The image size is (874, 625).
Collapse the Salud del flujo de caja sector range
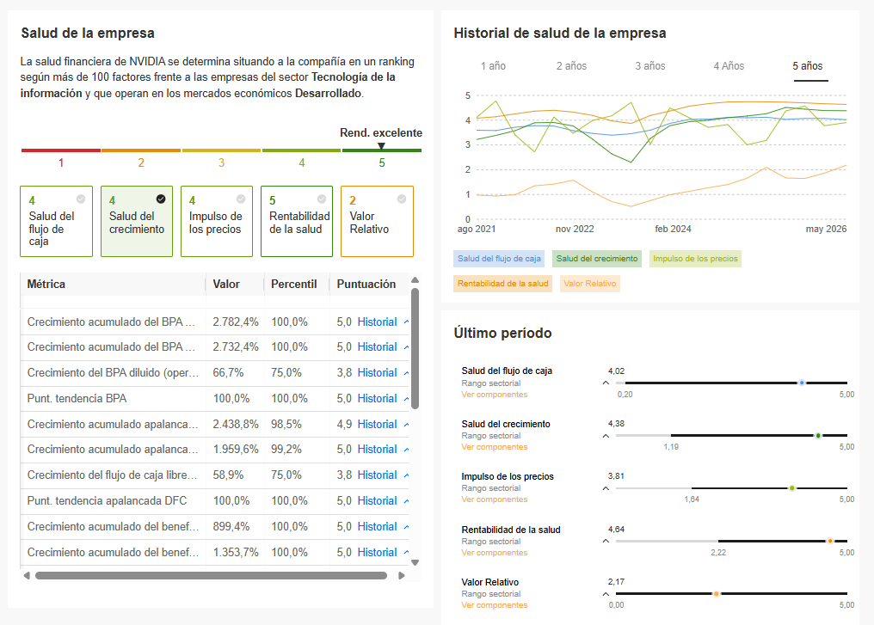pyautogui.click(x=606, y=383)
